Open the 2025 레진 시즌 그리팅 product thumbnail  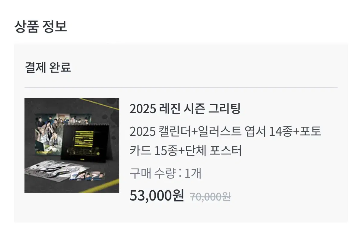click(72, 146)
